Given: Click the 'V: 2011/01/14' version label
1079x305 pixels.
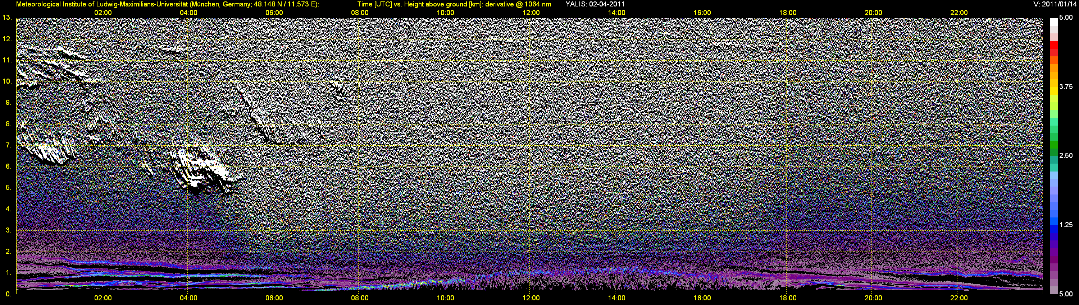Looking at the screenshot, I should 1054,4.
